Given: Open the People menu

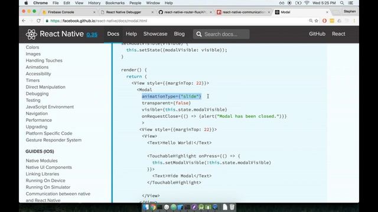Looking at the screenshot, I should [x=135, y=3].
